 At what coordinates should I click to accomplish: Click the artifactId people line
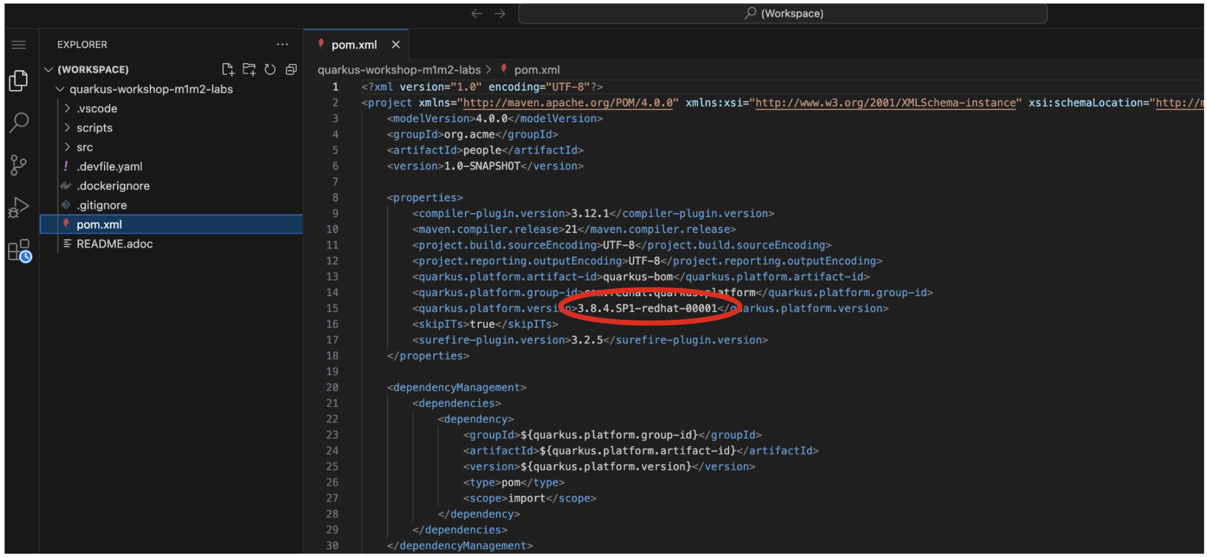[485, 150]
